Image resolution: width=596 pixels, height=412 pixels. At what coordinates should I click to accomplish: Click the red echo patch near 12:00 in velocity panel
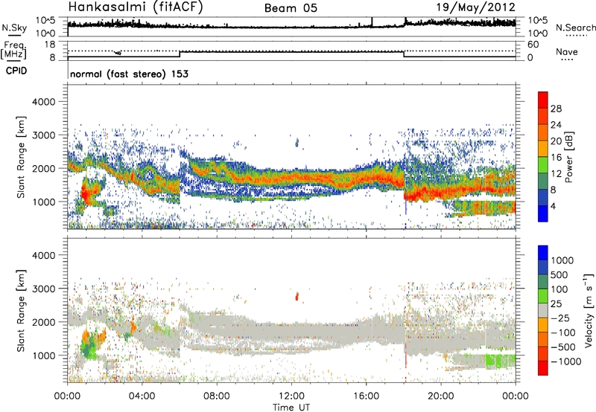point(297,296)
